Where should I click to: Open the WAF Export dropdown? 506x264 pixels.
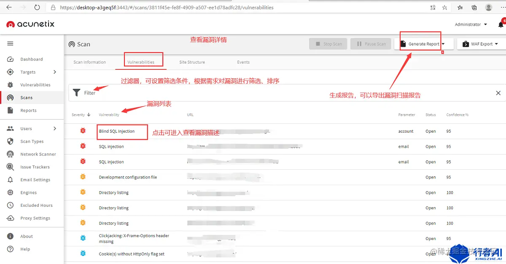point(480,44)
